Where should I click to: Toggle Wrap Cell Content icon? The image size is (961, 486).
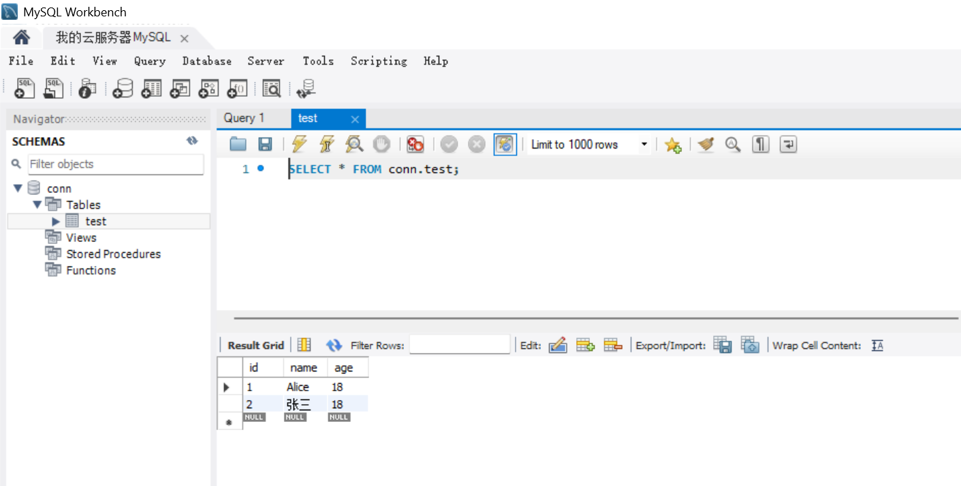878,346
